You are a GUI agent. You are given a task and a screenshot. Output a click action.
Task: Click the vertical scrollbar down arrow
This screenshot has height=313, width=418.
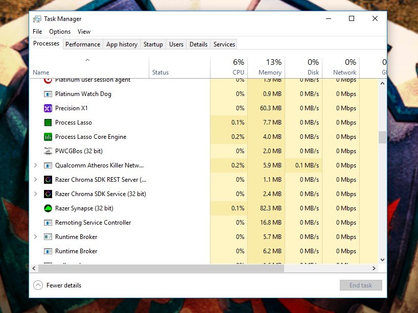click(382, 260)
